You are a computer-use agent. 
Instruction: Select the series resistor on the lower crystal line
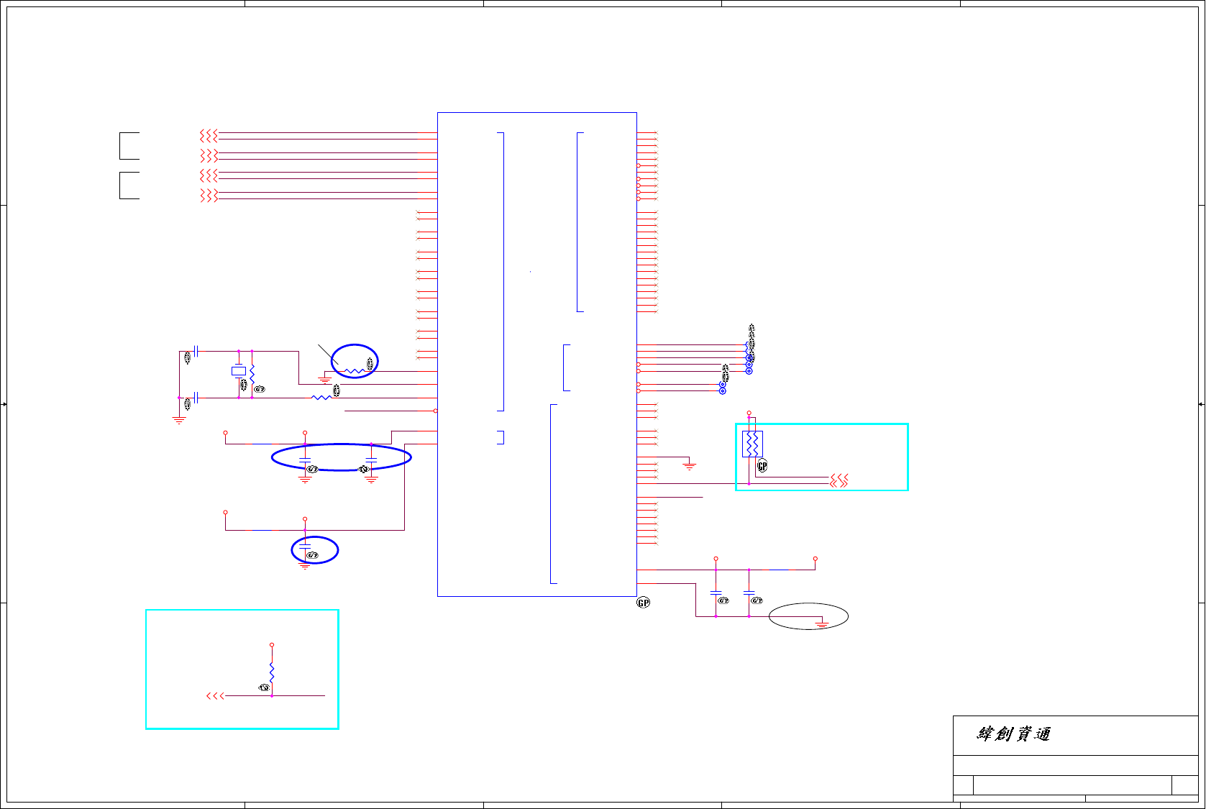321,398
